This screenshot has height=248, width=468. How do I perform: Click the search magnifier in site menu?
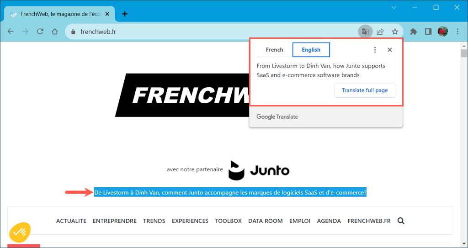[401, 221]
